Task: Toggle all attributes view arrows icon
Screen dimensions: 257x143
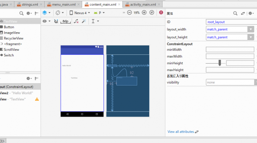Action: [243, 13]
